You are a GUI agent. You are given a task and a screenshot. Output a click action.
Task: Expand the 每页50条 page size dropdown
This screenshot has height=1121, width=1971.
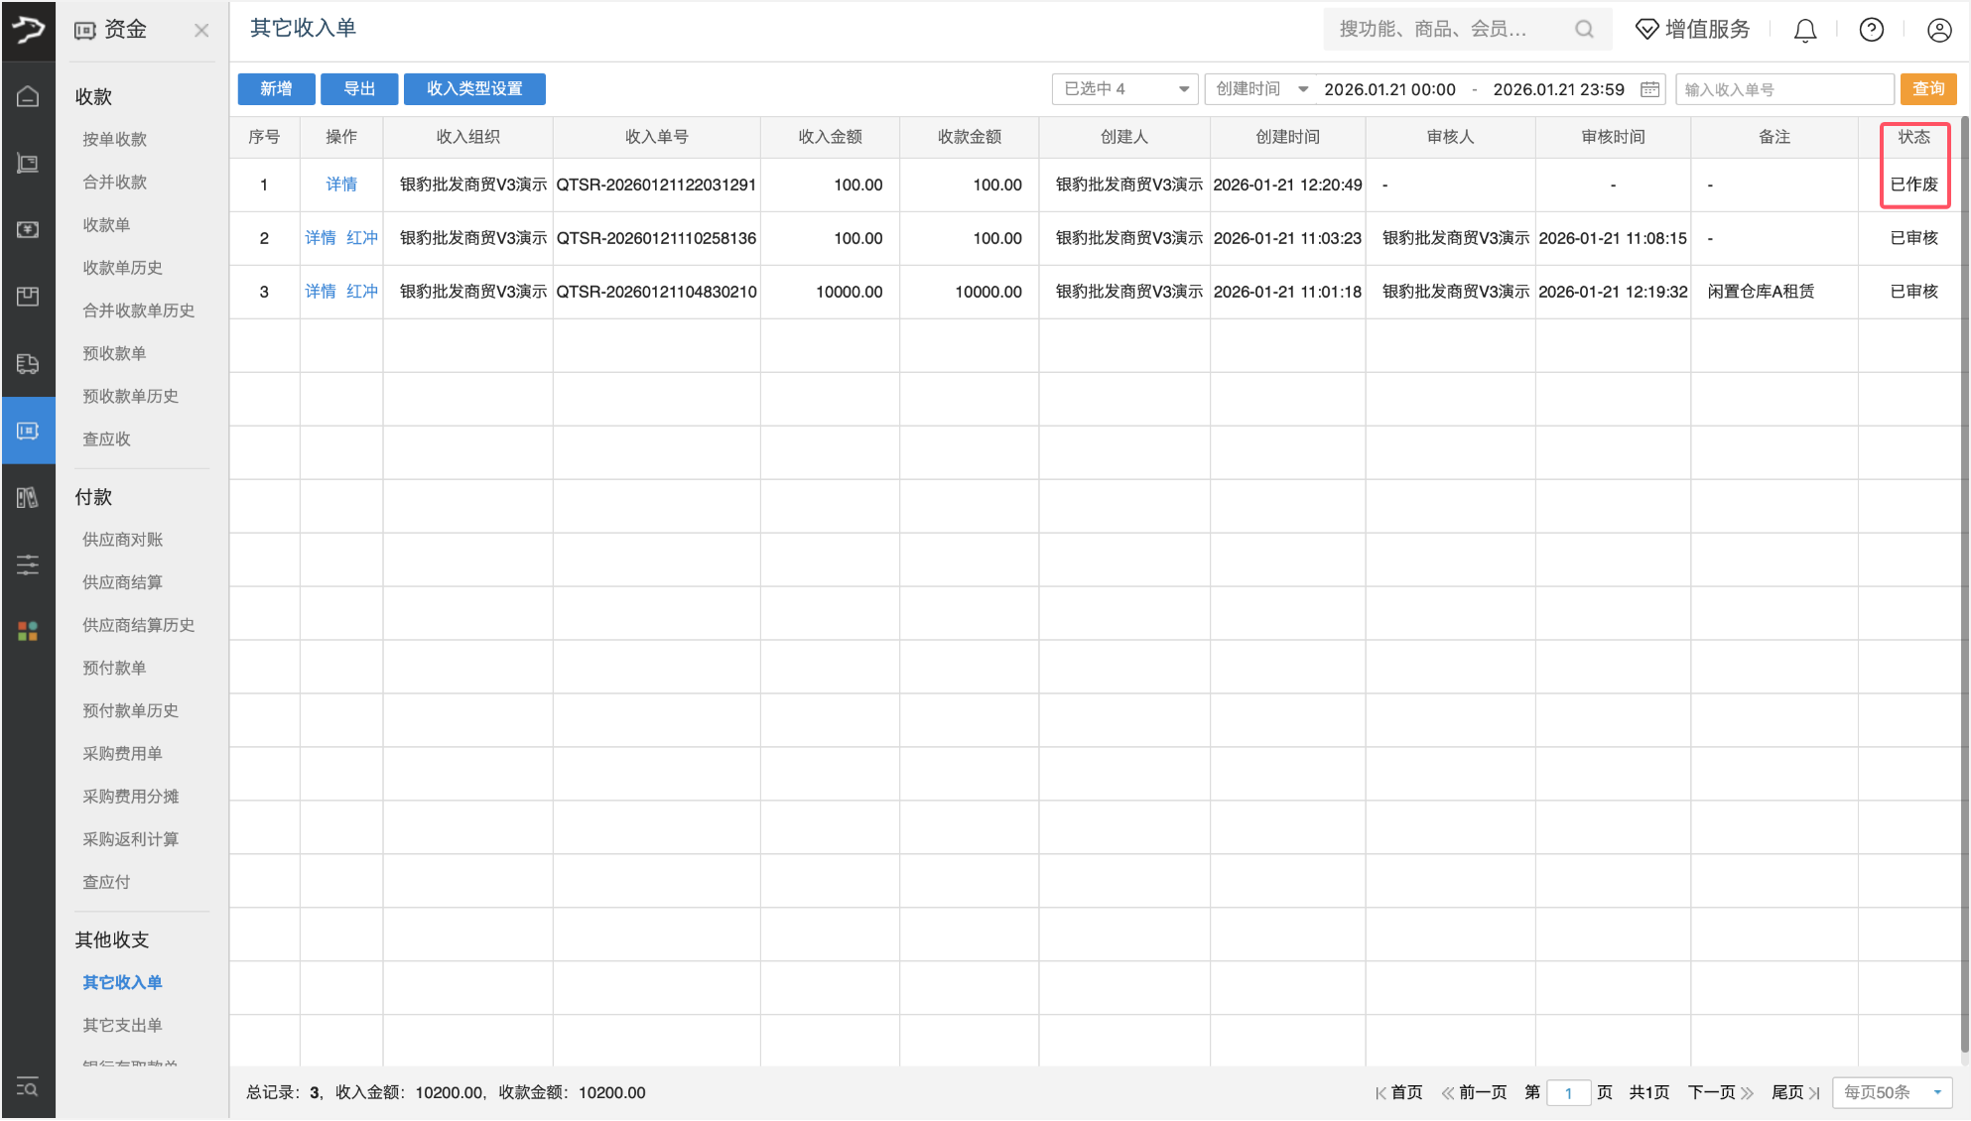[x=1891, y=1092]
